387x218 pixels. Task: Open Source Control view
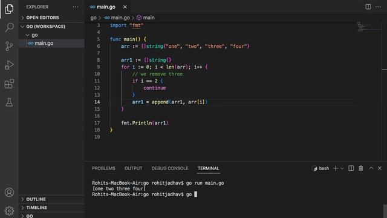coord(9,46)
